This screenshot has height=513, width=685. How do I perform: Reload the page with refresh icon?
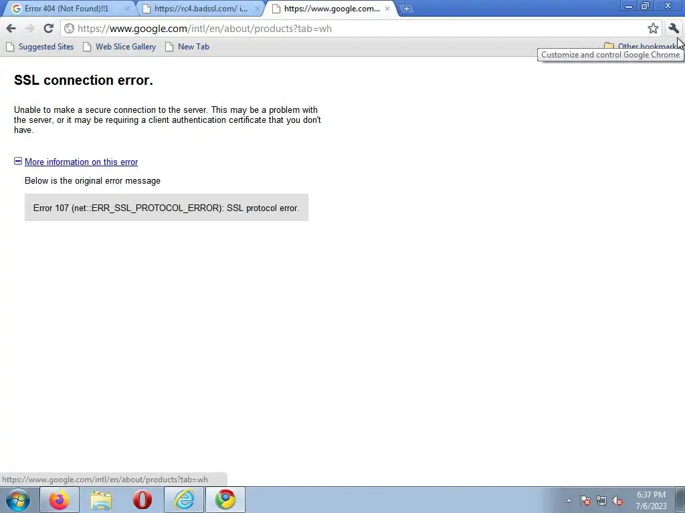pyautogui.click(x=48, y=29)
